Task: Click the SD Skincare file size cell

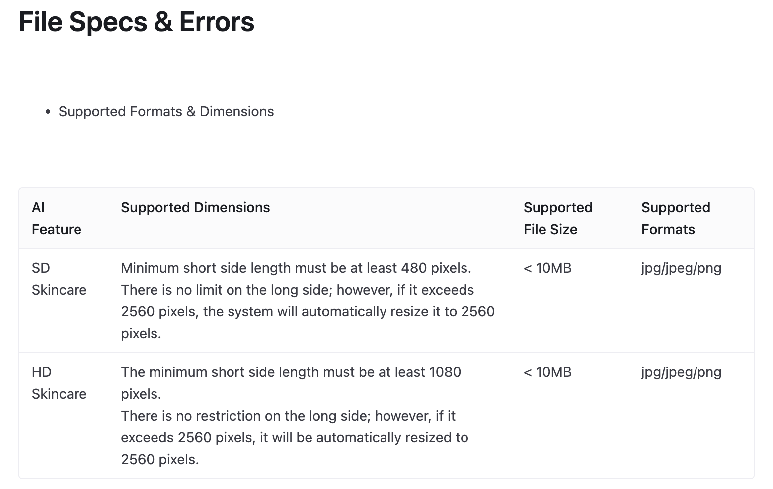Action: click(x=547, y=268)
